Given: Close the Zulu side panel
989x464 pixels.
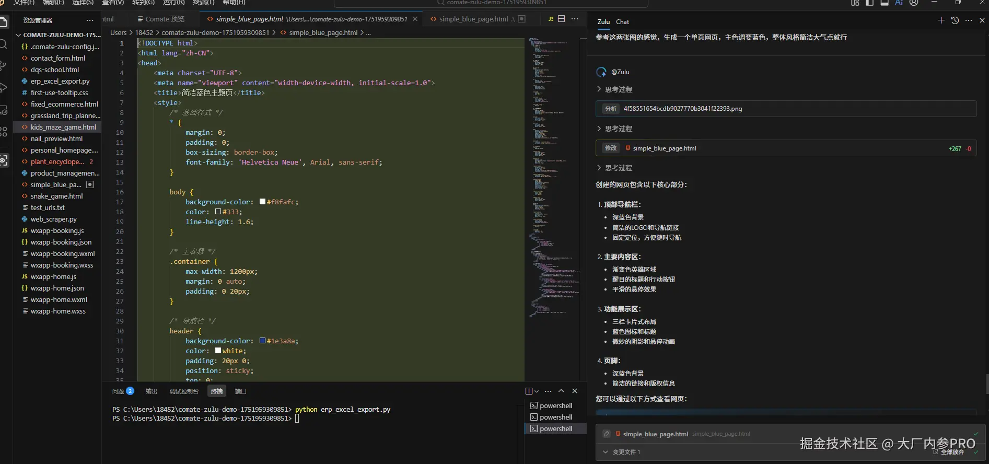Looking at the screenshot, I should coord(982,20).
